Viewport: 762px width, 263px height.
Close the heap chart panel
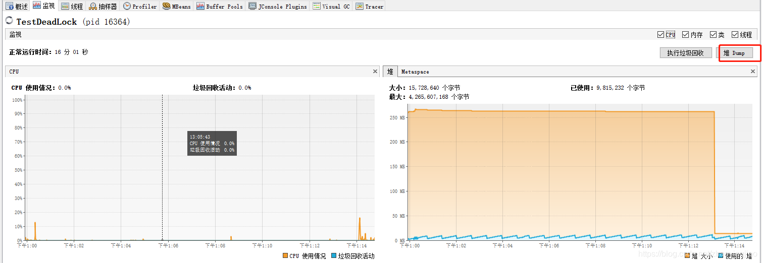coord(753,72)
